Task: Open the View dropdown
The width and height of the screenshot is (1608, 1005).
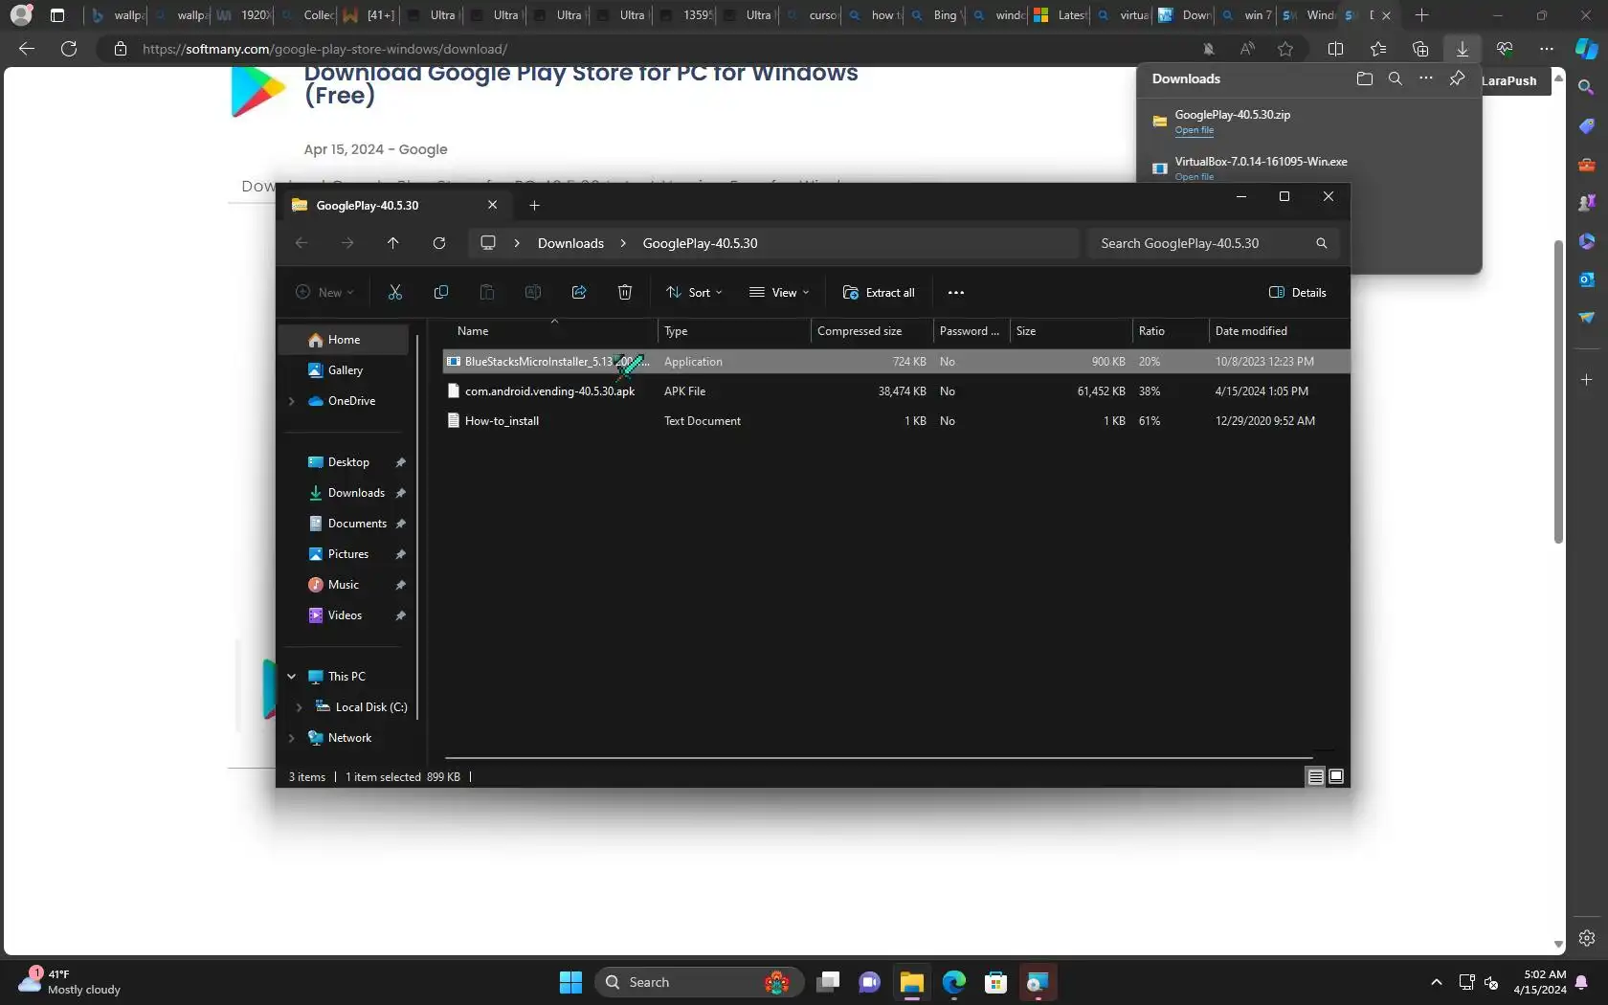Action: [779, 293]
